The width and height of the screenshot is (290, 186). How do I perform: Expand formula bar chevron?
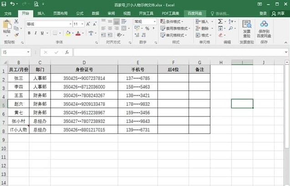click(x=286, y=52)
